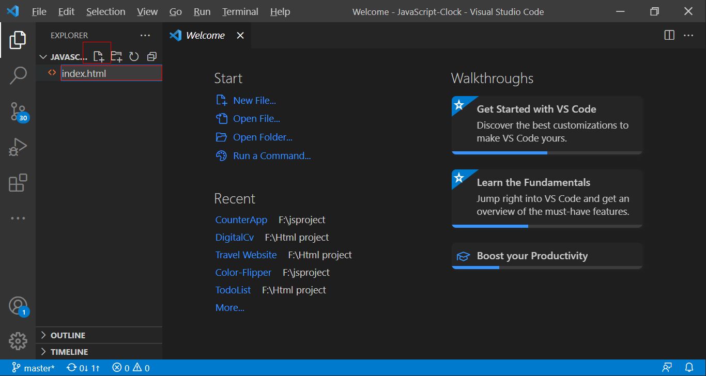
Task: Click the Run a Command... link
Action: tap(272, 156)
